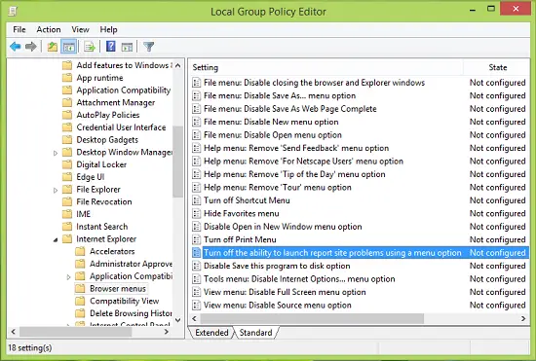The width and height of the screenshot is (536, 361).
Task: Open the View menu
Action: click(x=80, y=30)
